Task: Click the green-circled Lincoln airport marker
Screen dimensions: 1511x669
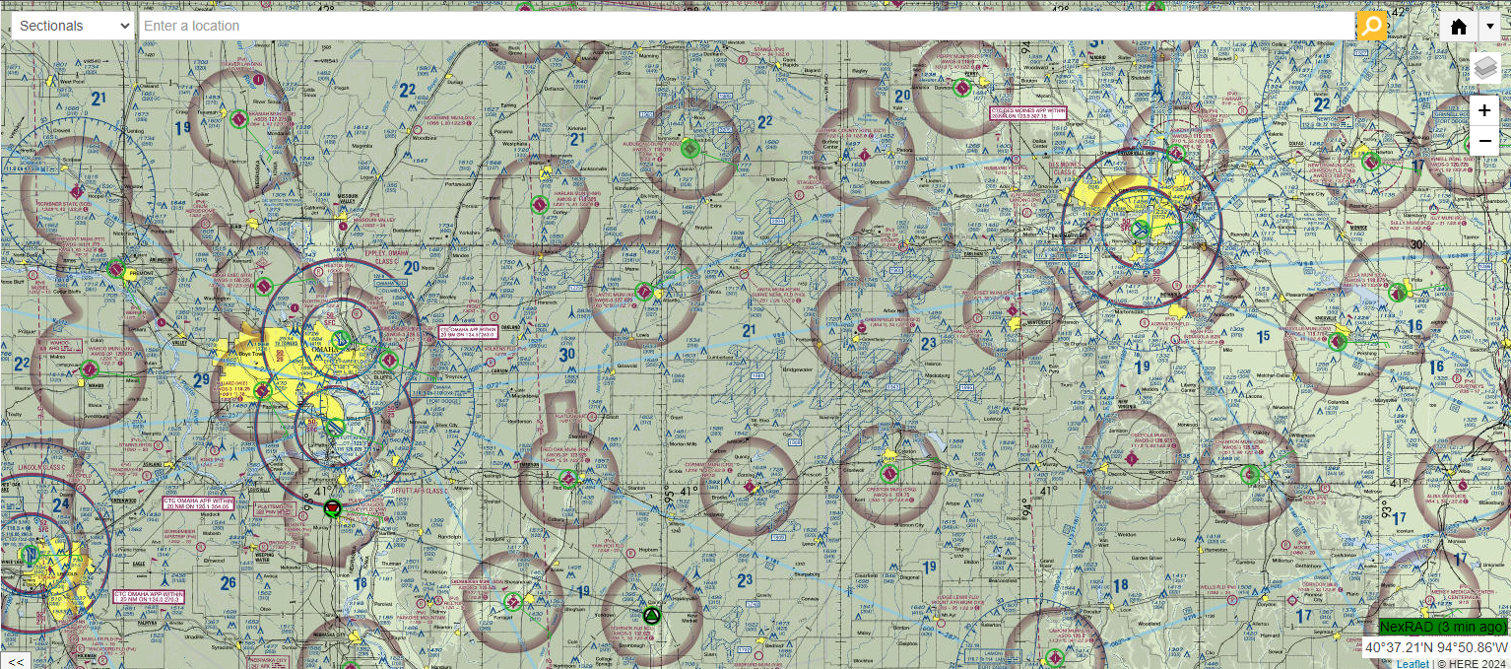Action: pyautogui.click(x=31, y=556)
